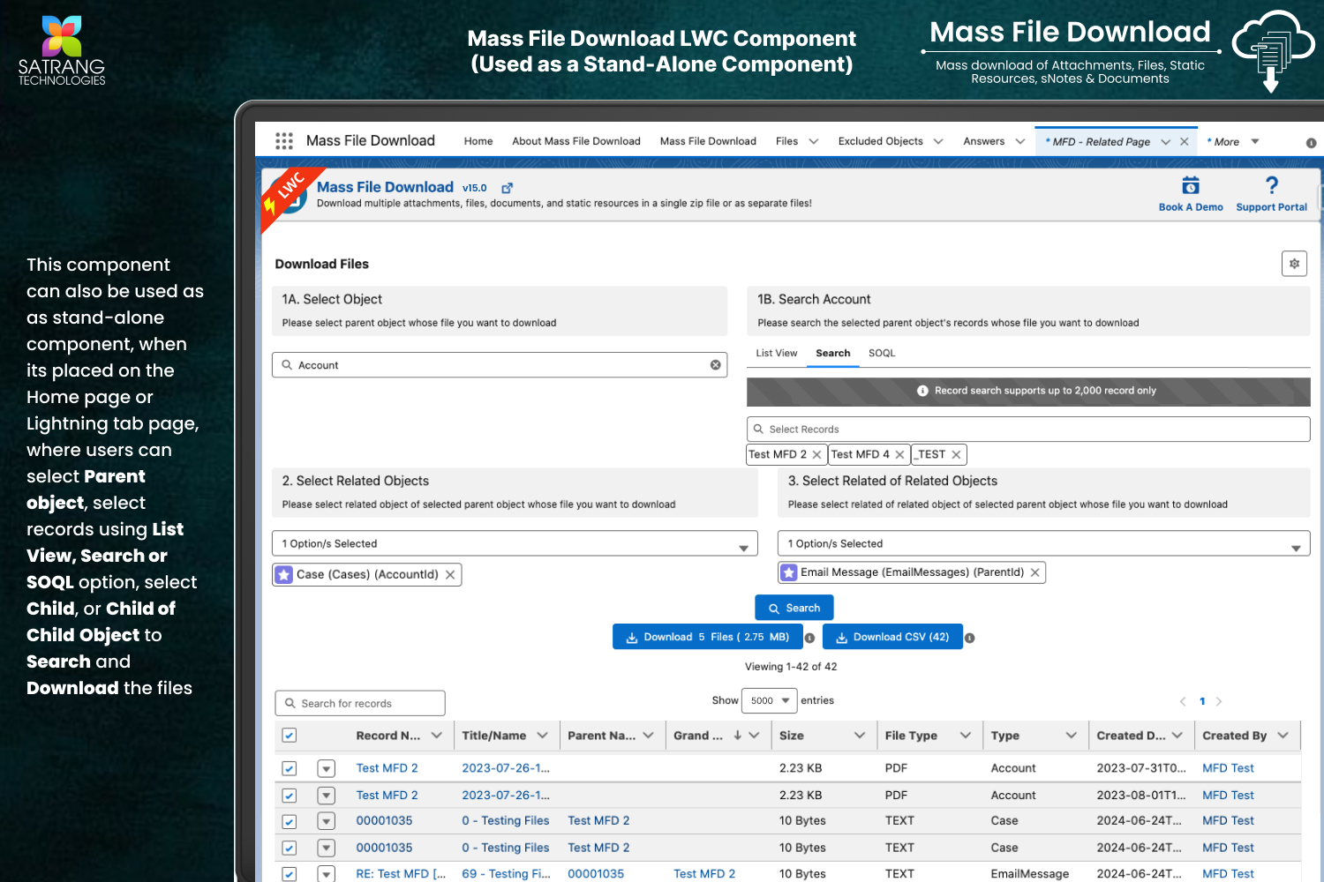Remove the Test MFD 2 record pill
1324x882 pixels.
[x=816, y=455]
